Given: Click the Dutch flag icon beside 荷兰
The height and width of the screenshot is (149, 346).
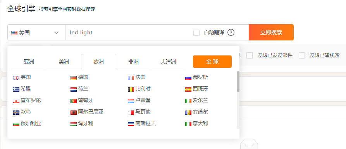Looking at the screenshot, I should pos(74,89).
